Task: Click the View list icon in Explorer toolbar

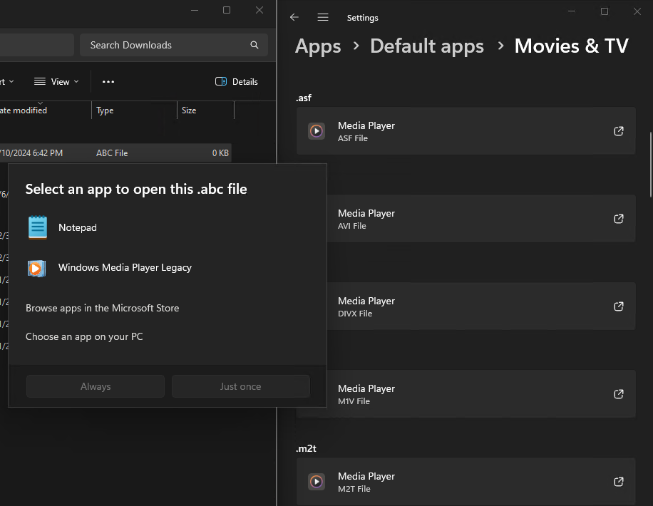Action: tap(40, 82)
